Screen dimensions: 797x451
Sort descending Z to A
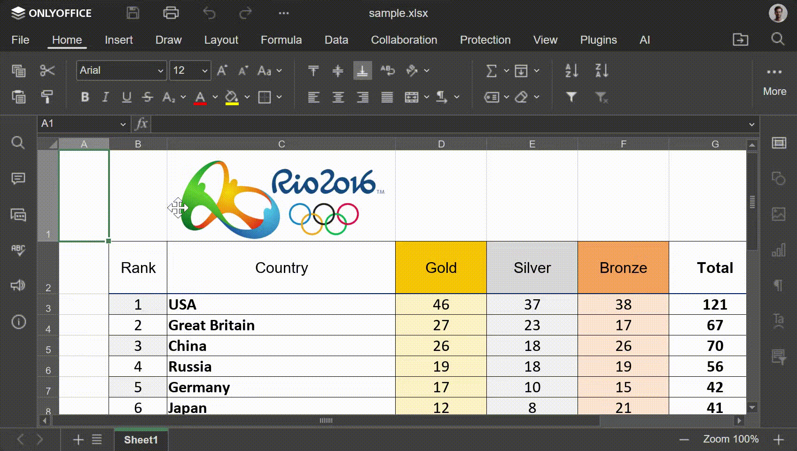click(x=602, y=70)
